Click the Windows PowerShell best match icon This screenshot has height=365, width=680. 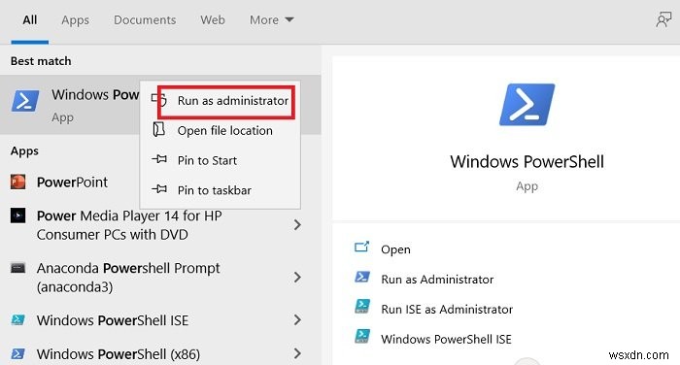[24, 101]
